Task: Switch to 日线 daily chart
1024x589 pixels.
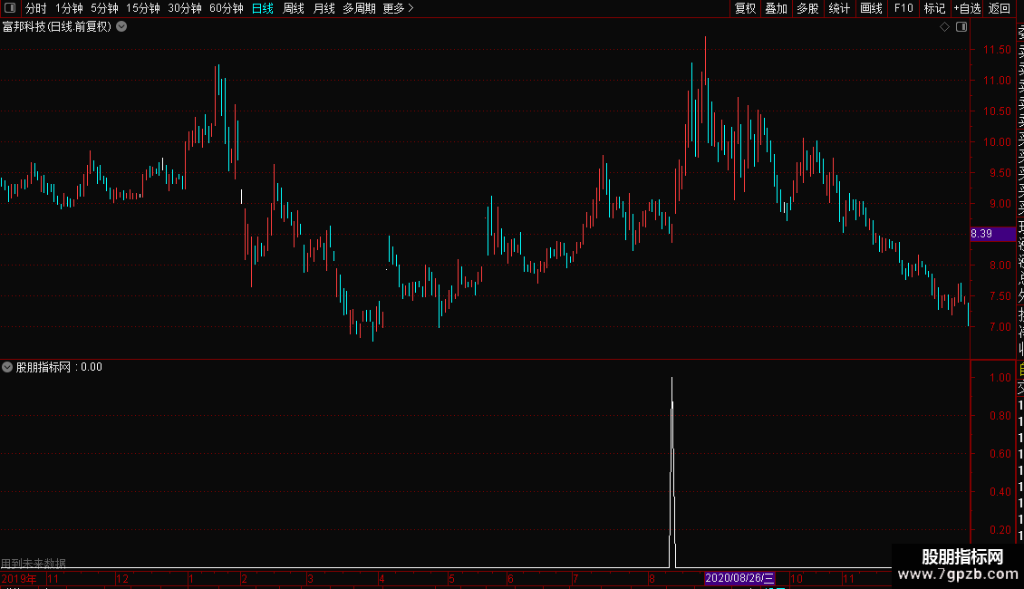Action: coord(263,8)
